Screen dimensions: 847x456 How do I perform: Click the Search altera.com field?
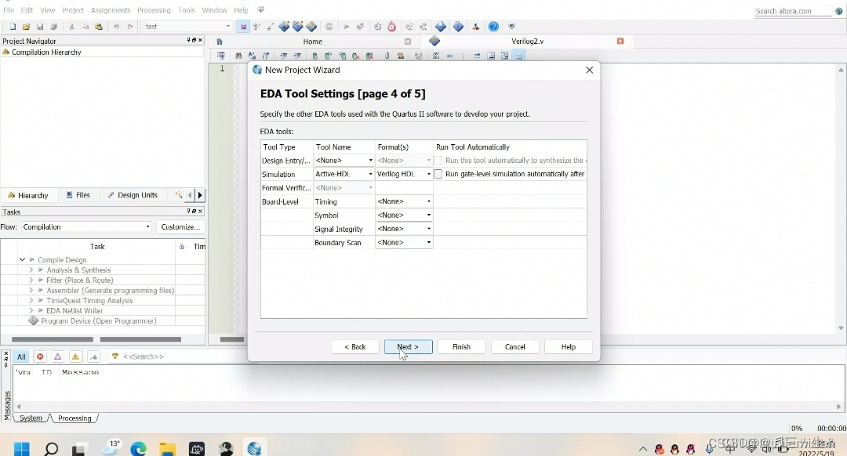[792, 11]
